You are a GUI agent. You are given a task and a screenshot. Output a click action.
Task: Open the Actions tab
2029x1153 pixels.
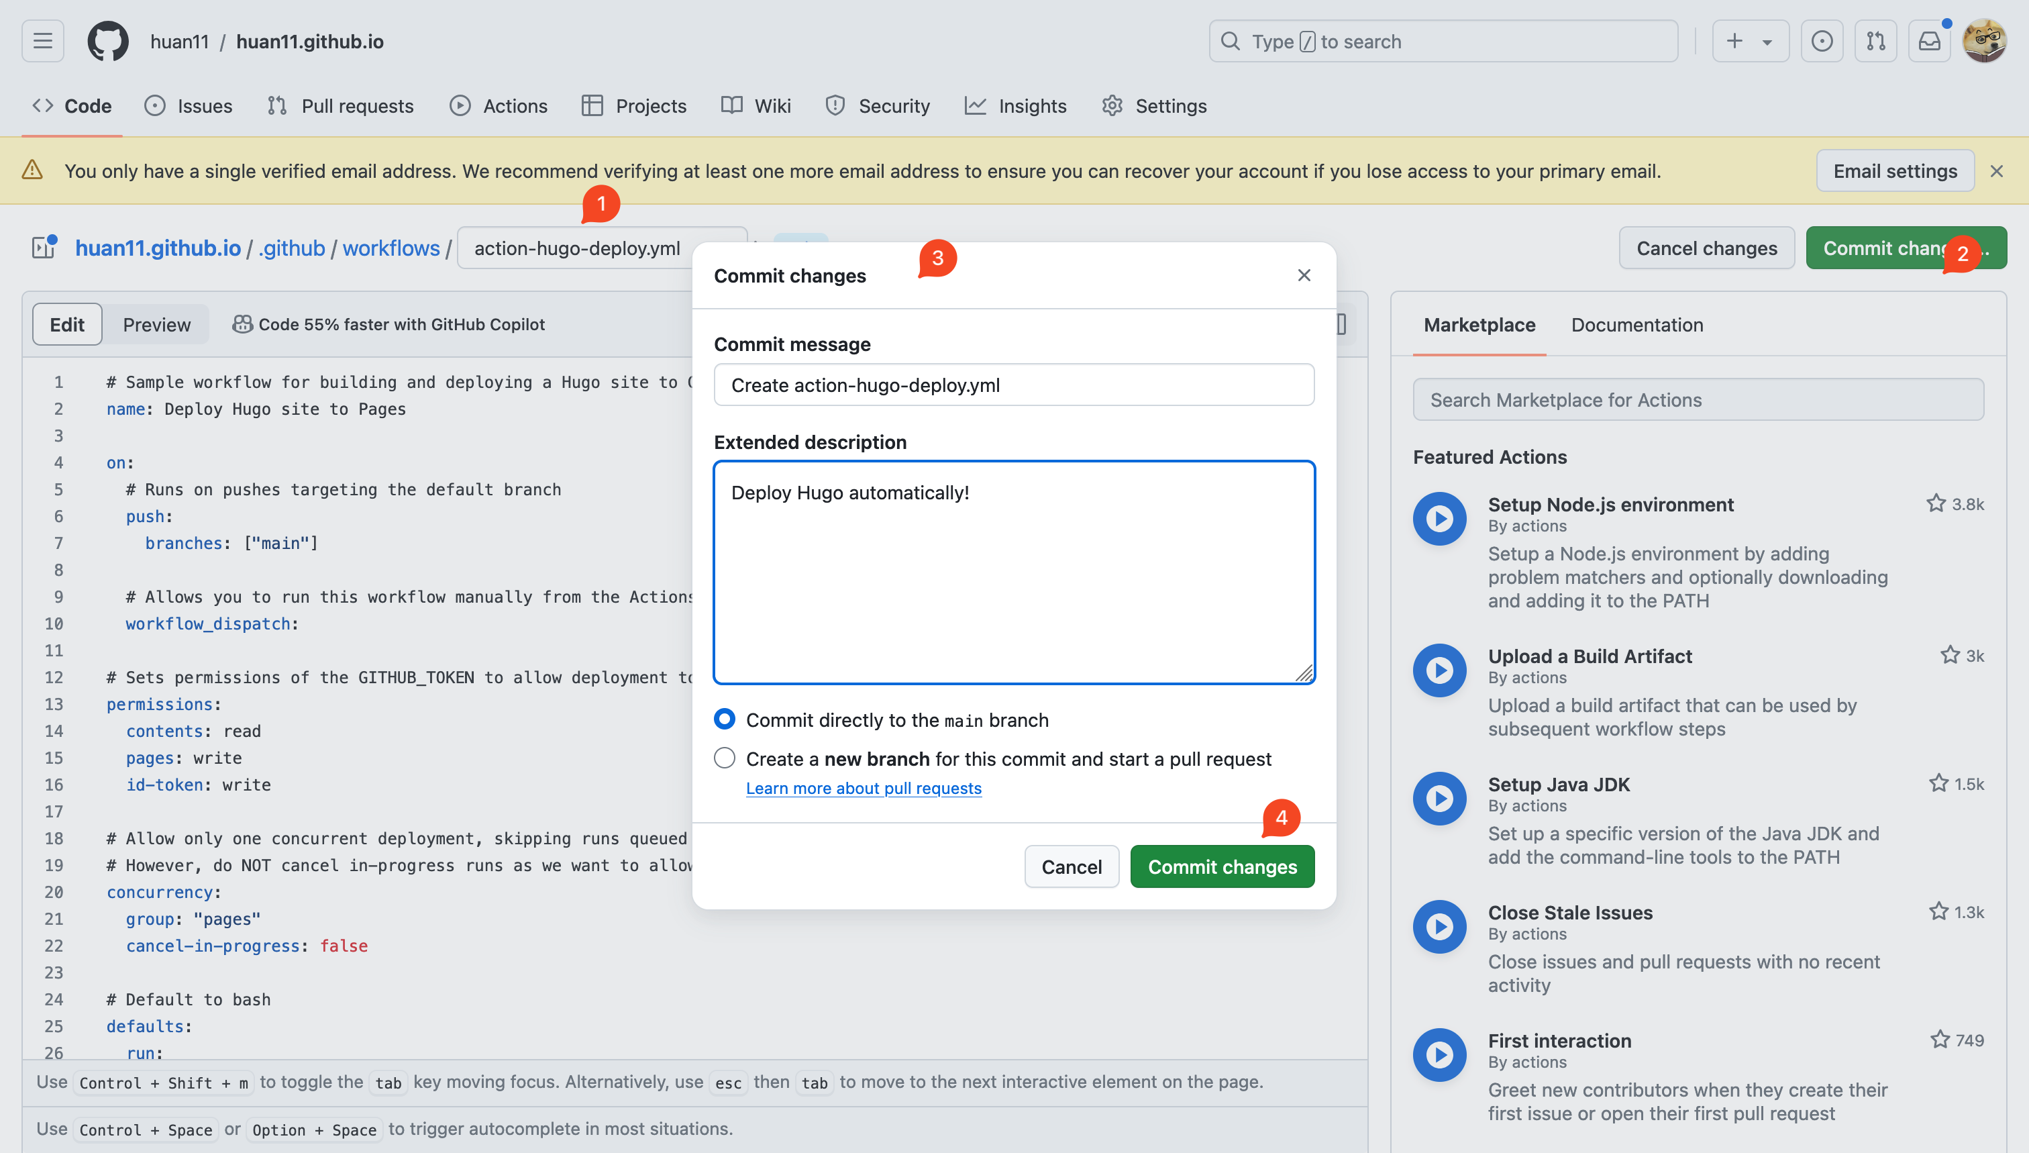click(499, 106)
